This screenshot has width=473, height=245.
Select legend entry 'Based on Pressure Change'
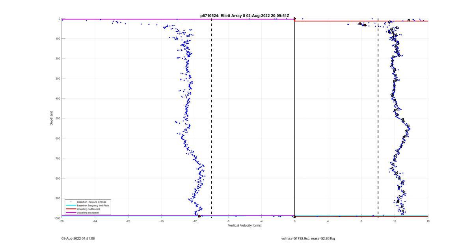click(x=91, y=202)
